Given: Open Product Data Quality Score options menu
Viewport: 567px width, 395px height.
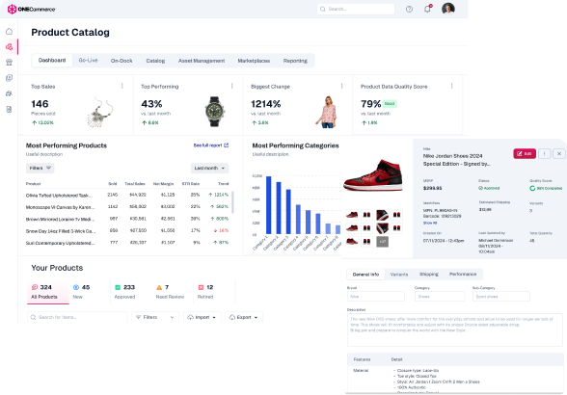Looking at the screenshot, I should pos(451,86).
